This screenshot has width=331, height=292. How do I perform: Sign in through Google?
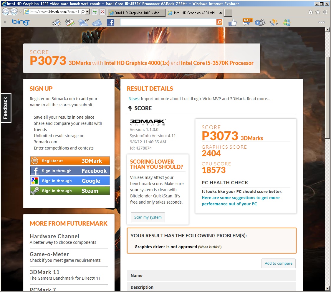tap(70, 181)
